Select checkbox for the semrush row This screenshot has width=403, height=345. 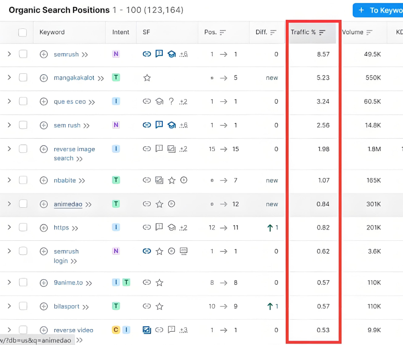[x=23, y=54]
